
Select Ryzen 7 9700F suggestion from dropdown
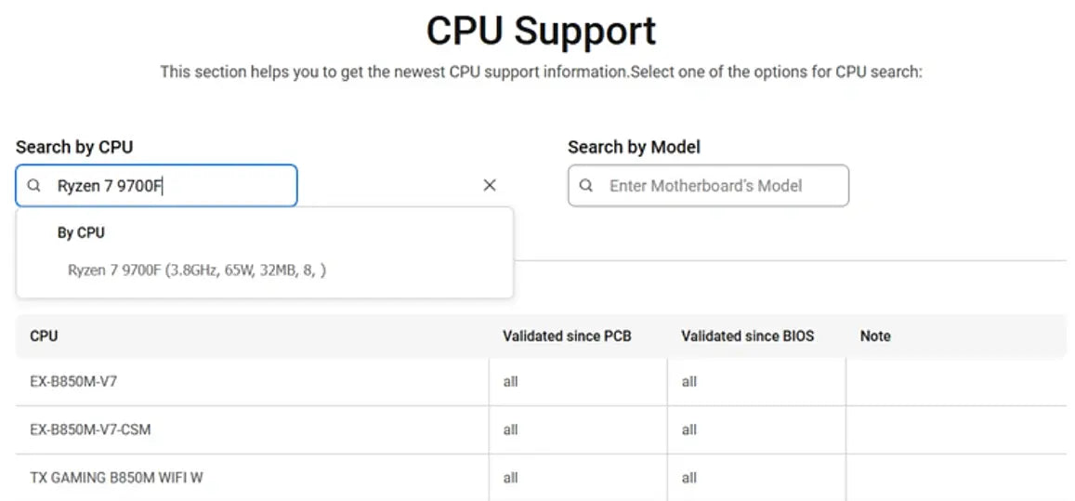coord(197,270)
